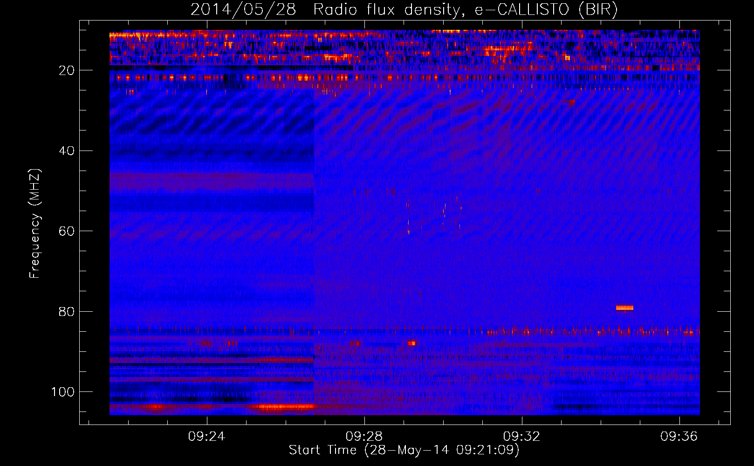The image size is (754, 466).
Task: Click the 80 frequency tick label
Action: point(67,312)
